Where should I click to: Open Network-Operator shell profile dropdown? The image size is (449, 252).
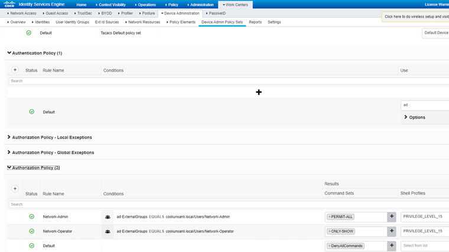click(425, 231)
